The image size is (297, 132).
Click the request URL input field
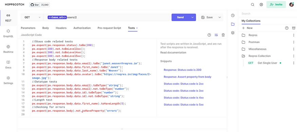click(107, 17)
